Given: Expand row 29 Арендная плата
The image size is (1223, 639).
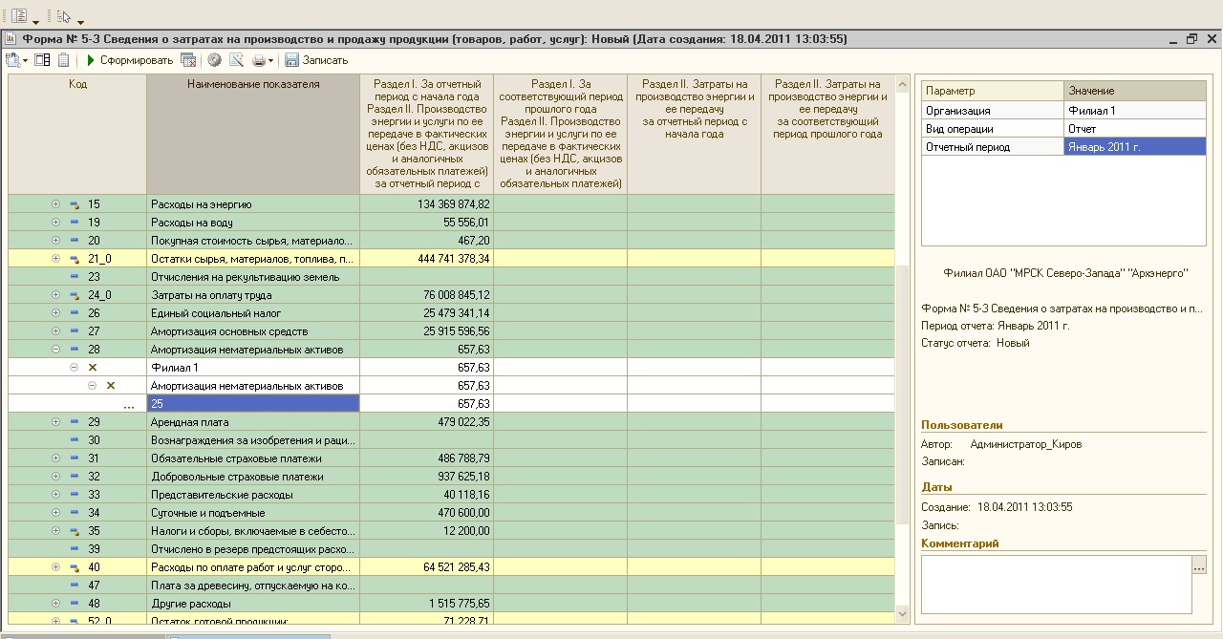Looking at the screenshot, I should pos(56,422).
